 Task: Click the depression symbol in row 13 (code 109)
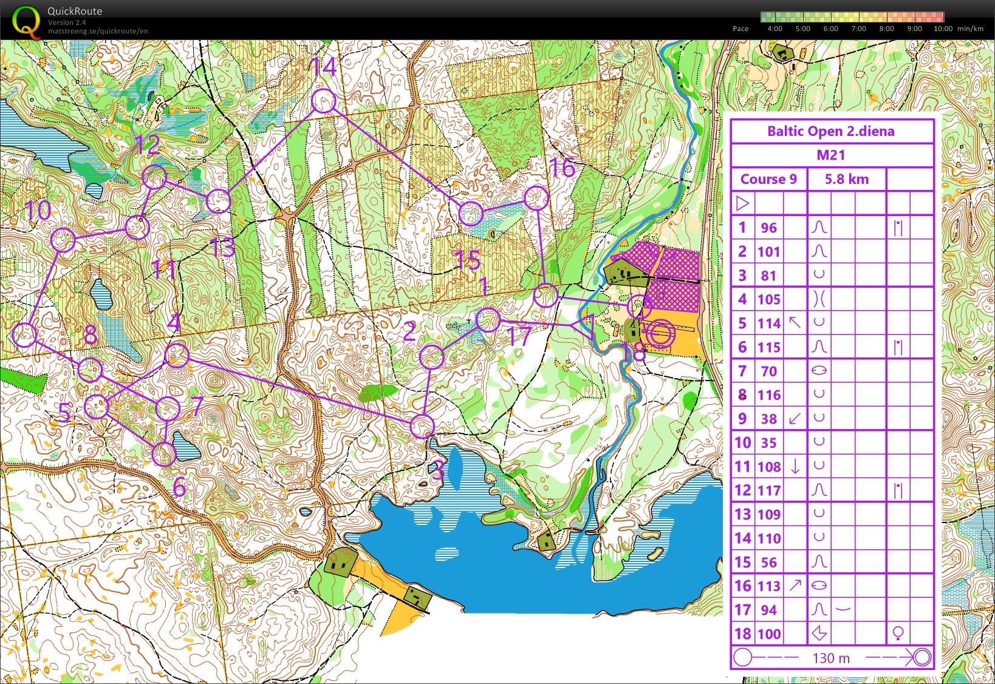pyautogui.click(x=819, y=514)
